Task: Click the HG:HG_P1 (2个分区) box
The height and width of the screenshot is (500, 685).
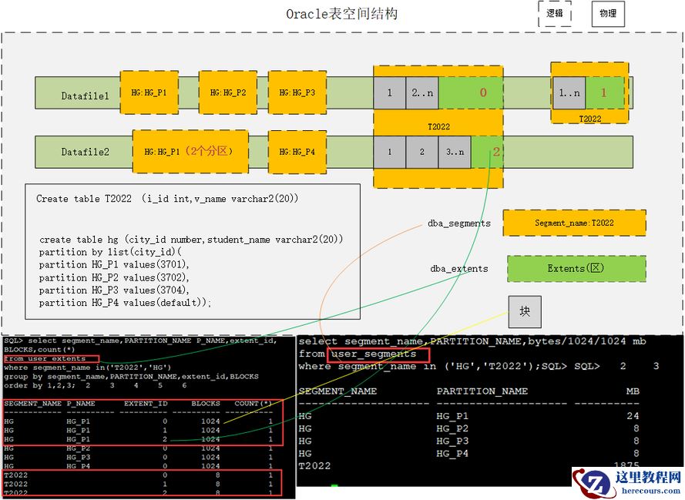Action: 190,152
